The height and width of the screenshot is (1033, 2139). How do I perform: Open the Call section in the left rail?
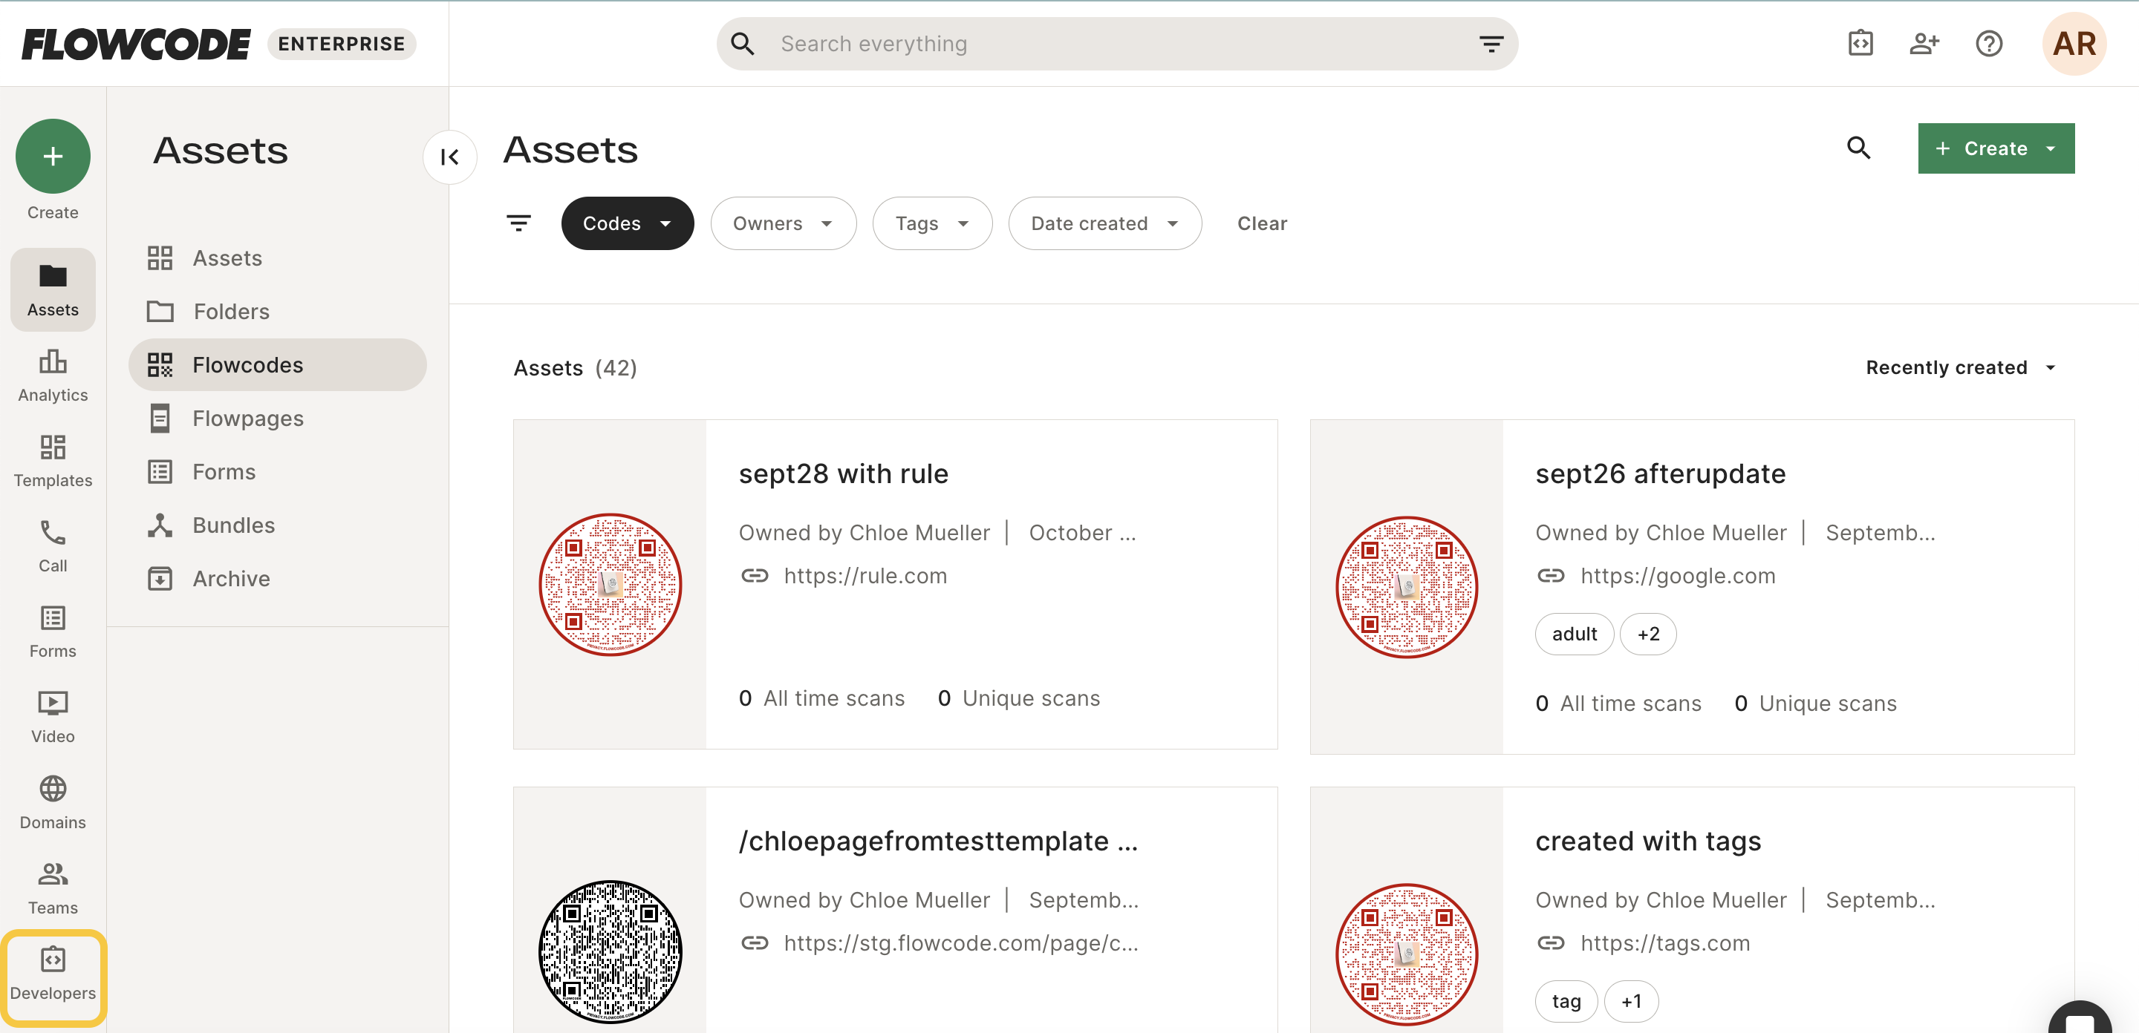(x=52, y=547)
